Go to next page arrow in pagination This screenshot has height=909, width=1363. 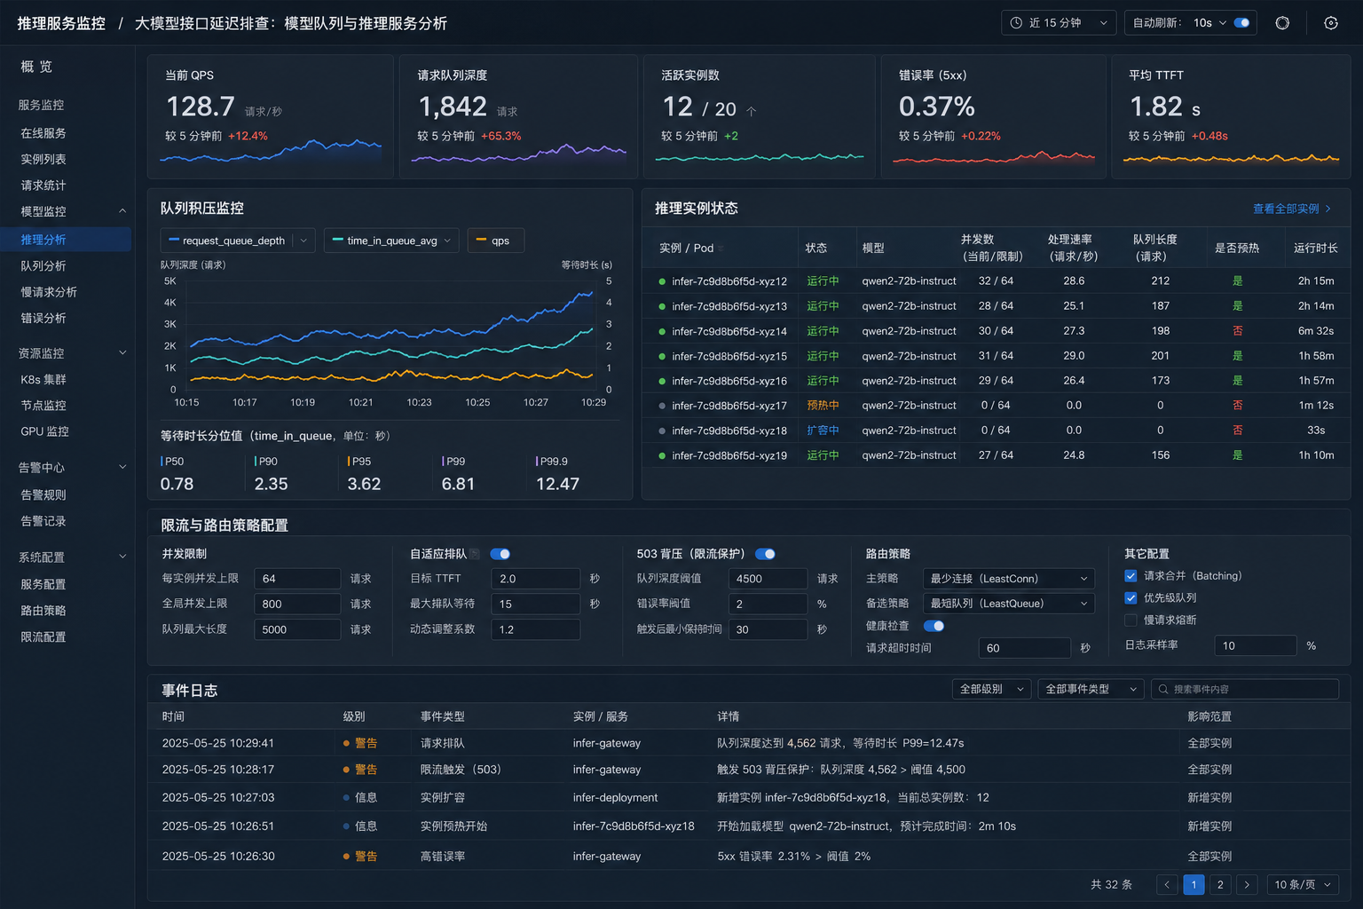pos(1247,884)
